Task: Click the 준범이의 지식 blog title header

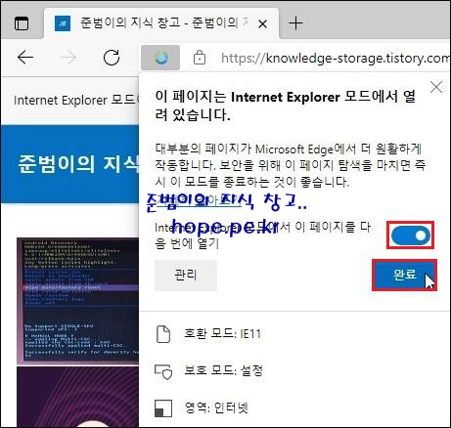Action: point(78,164)
